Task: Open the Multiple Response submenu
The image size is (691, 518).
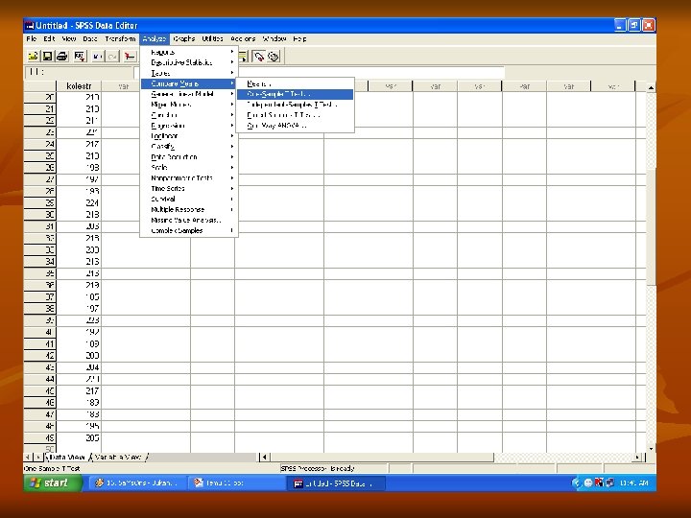Action: click(x=189, y=210)
